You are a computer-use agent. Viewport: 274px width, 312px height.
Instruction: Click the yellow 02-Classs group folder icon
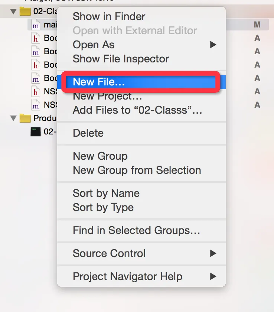tap(25, 11)
